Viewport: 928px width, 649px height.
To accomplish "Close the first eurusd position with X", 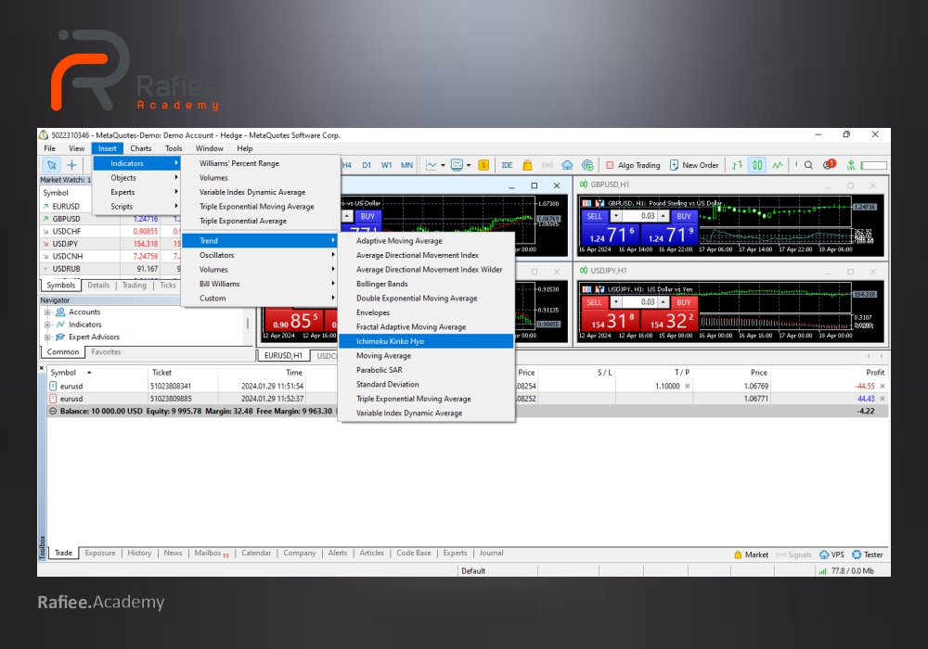I will tap(883, 386).
